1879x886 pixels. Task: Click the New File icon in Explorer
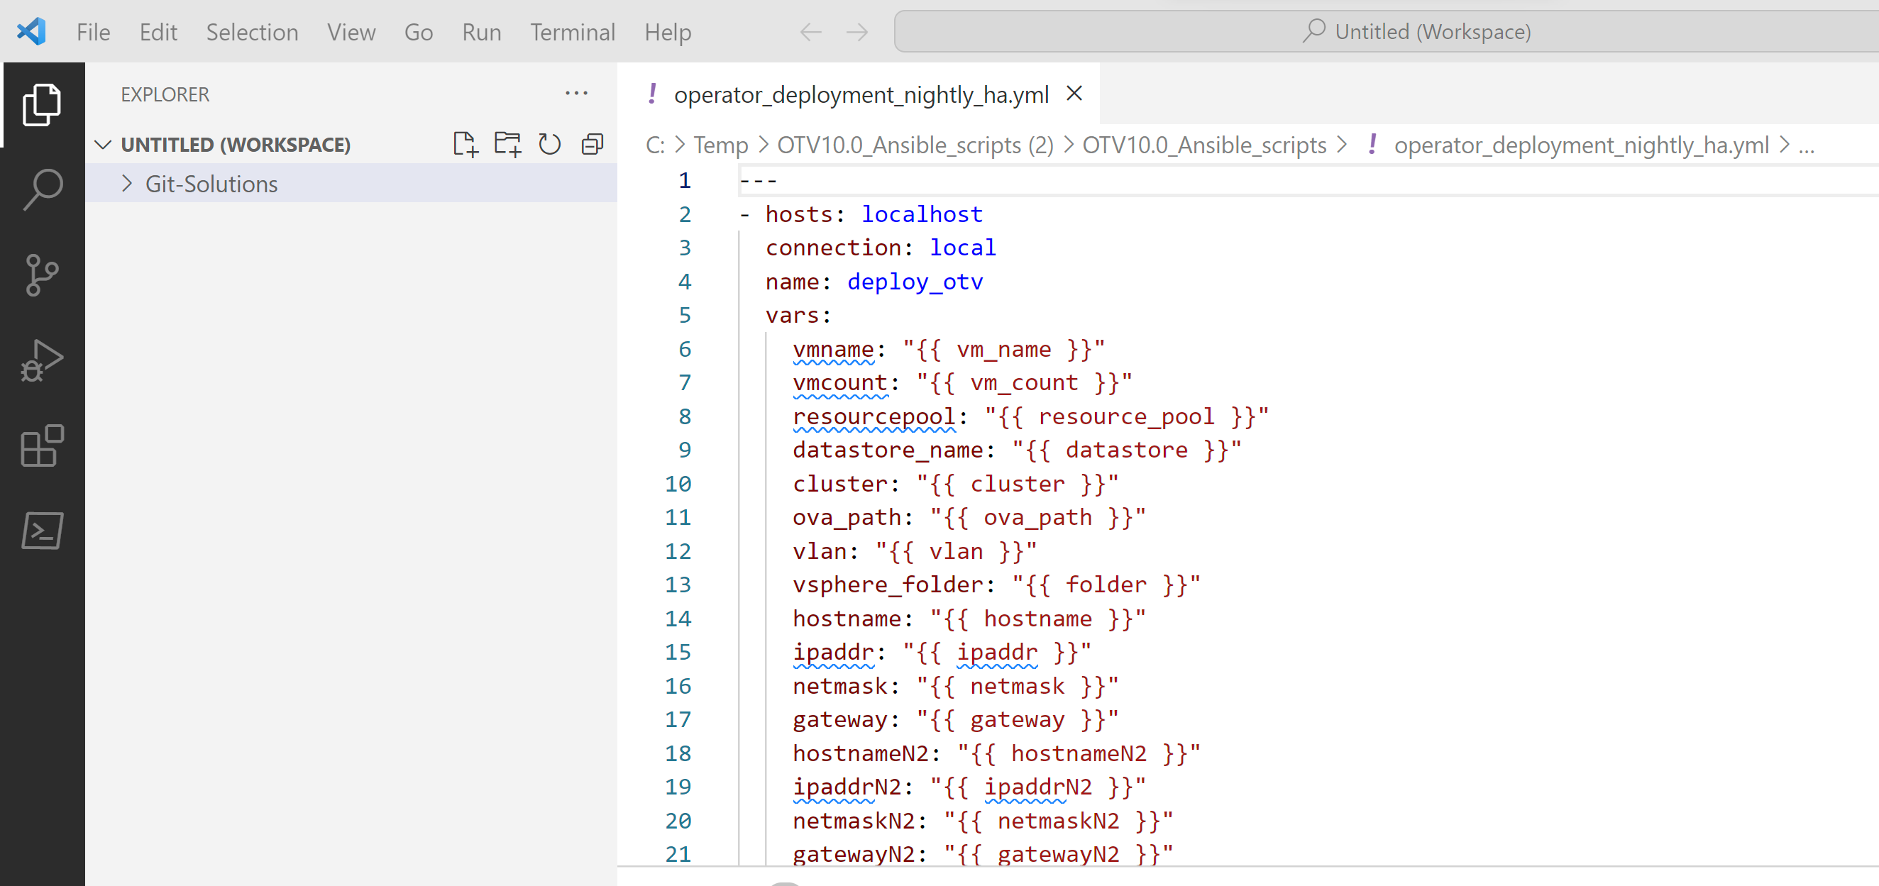coord(465,145)
